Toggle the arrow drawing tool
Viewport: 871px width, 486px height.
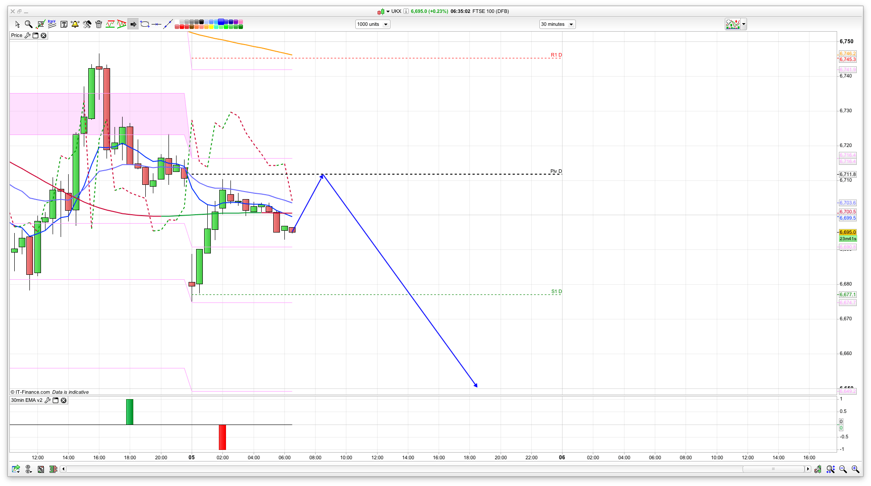coord(133,24)
